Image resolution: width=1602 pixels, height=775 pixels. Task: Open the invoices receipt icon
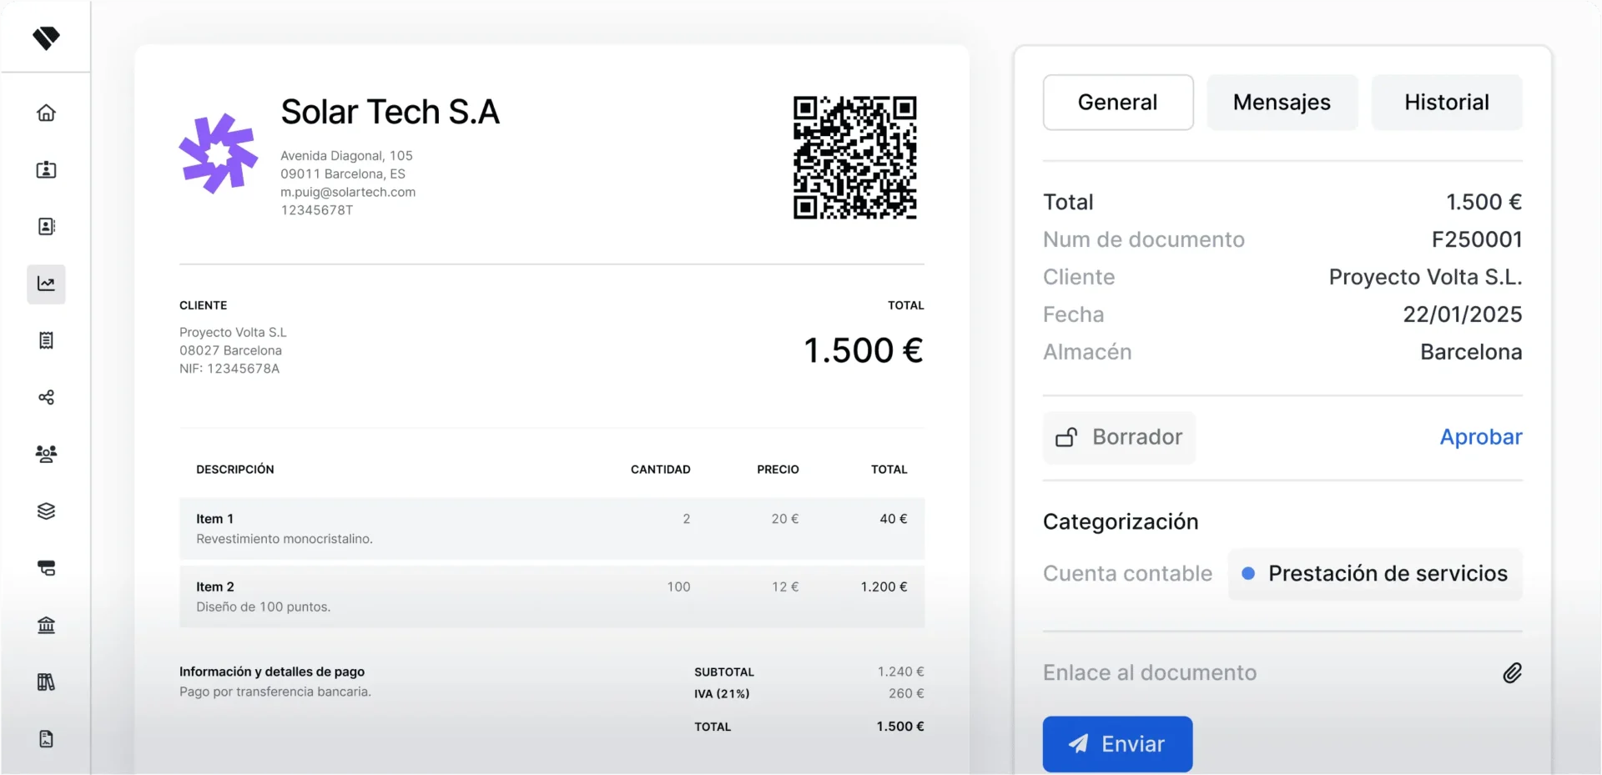[47, 340]
